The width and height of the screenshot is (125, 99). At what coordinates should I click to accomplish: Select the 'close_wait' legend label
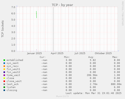[x=14, y=81]
